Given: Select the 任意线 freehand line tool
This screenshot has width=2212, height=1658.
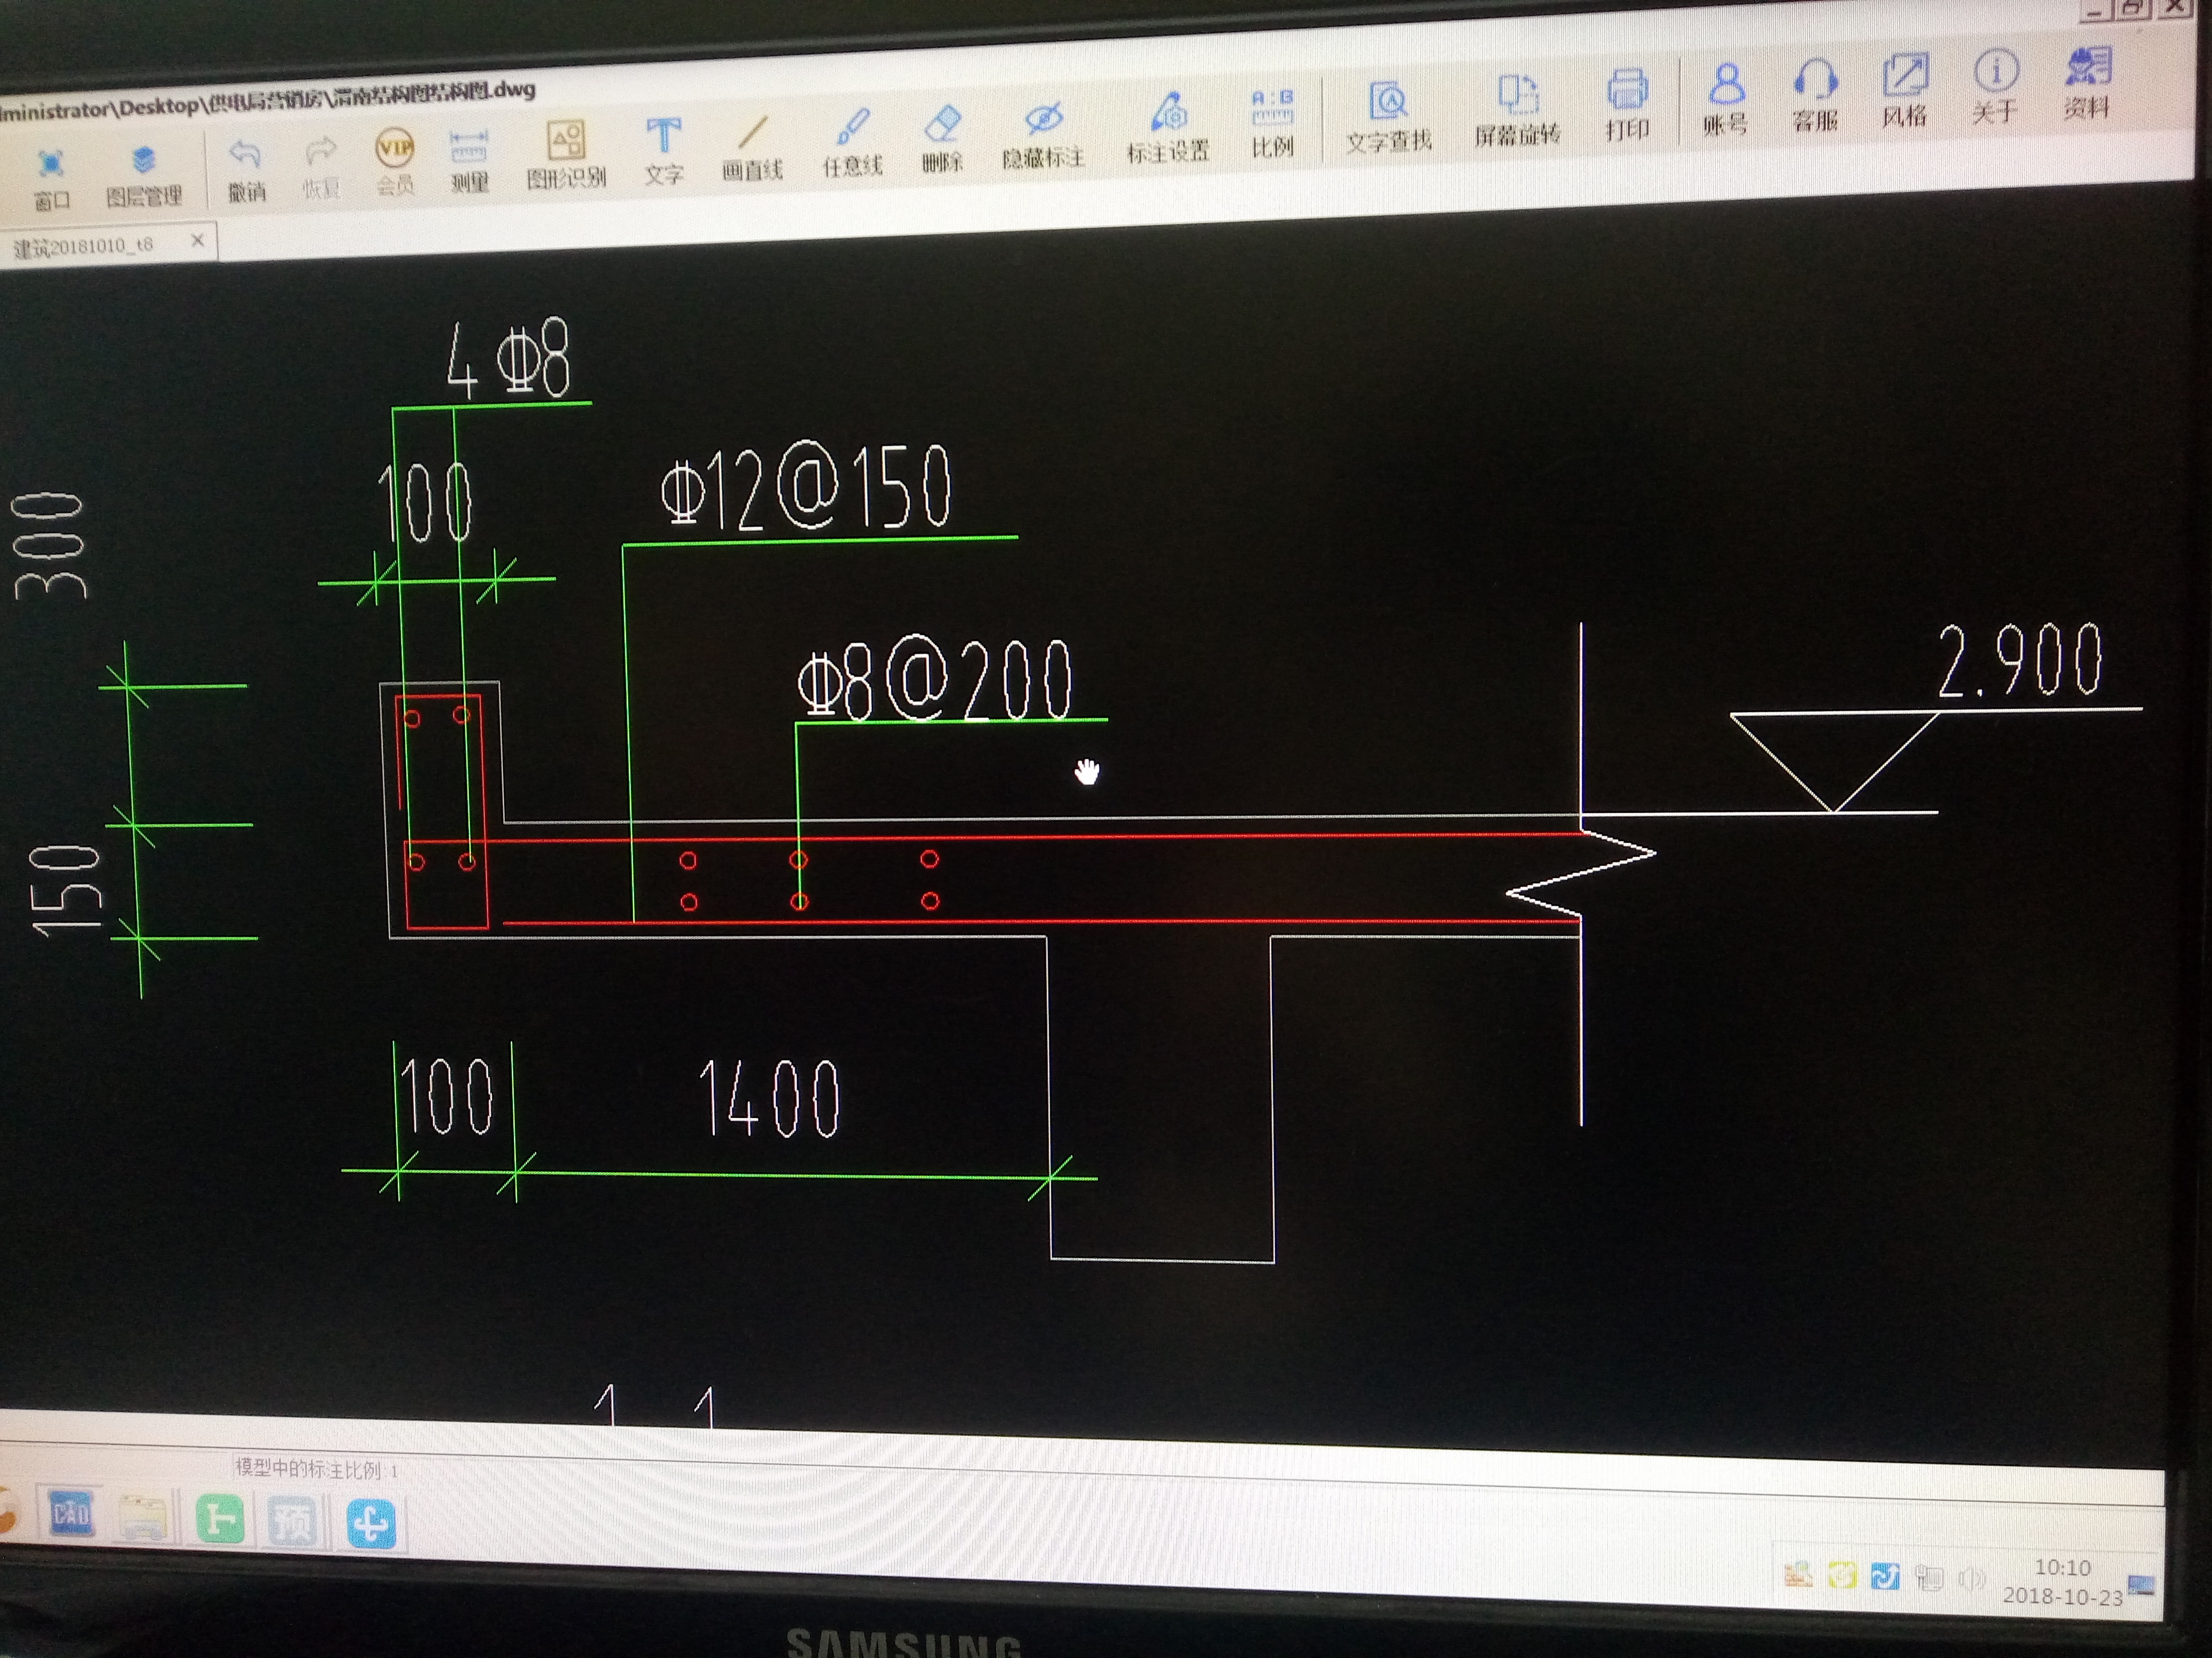Looking at the screenshot, I should click(x=852, y=144).
